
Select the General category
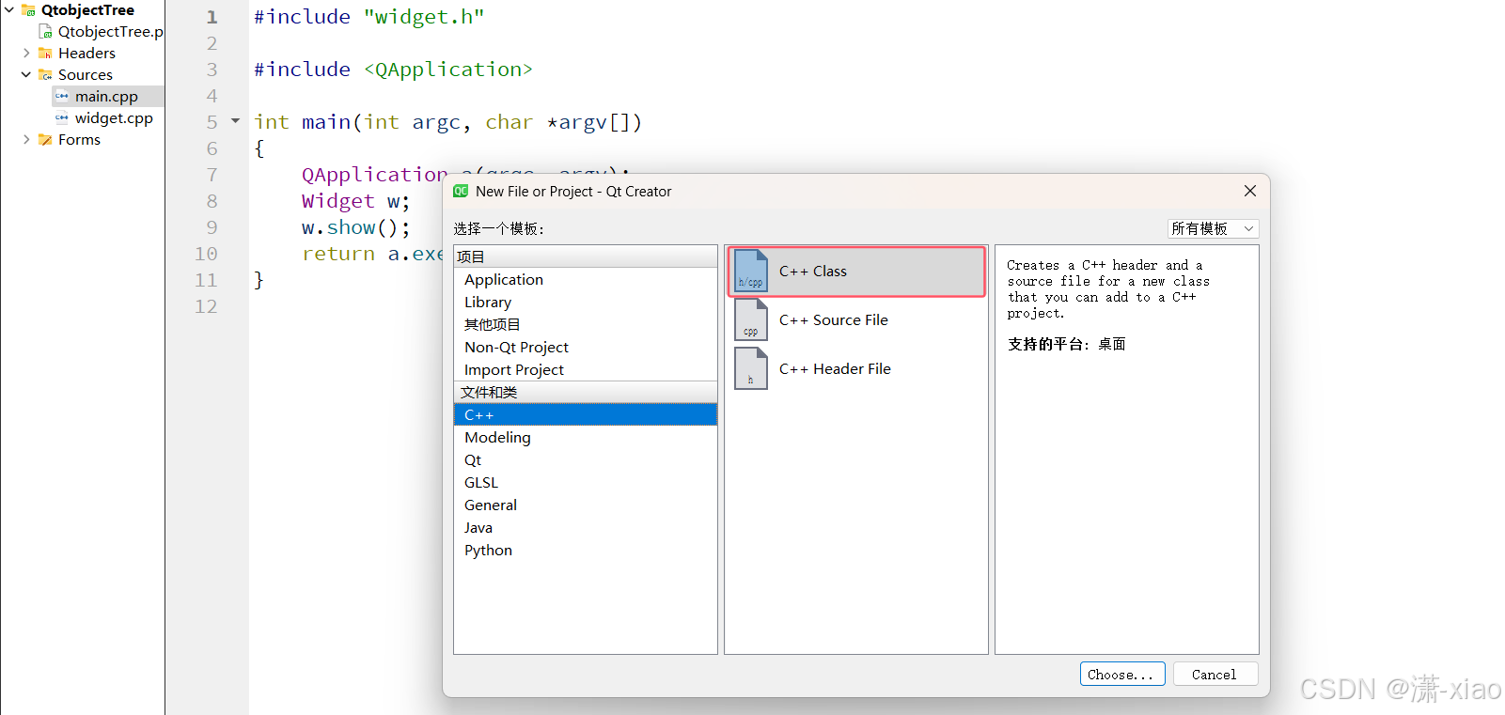point(585,505)
